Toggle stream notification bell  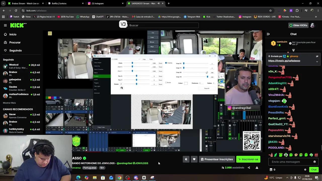tap(186, 159)
